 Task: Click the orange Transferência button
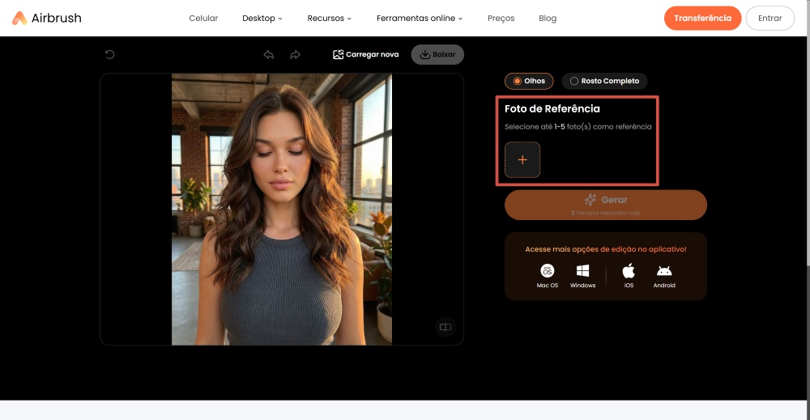[702, 18]
